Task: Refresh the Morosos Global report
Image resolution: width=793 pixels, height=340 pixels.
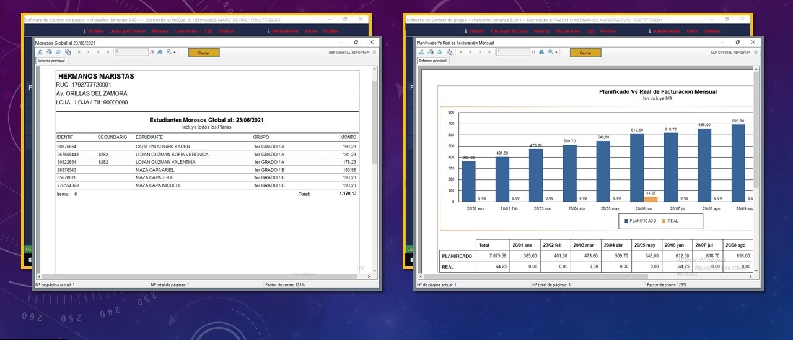Action: coord(58,53)
